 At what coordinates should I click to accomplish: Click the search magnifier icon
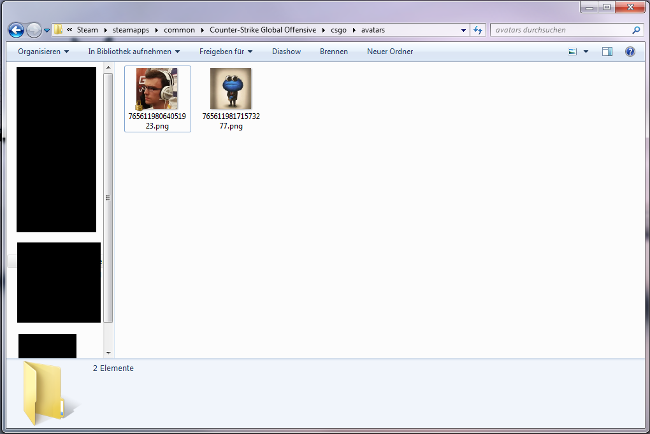coord(637,30)
